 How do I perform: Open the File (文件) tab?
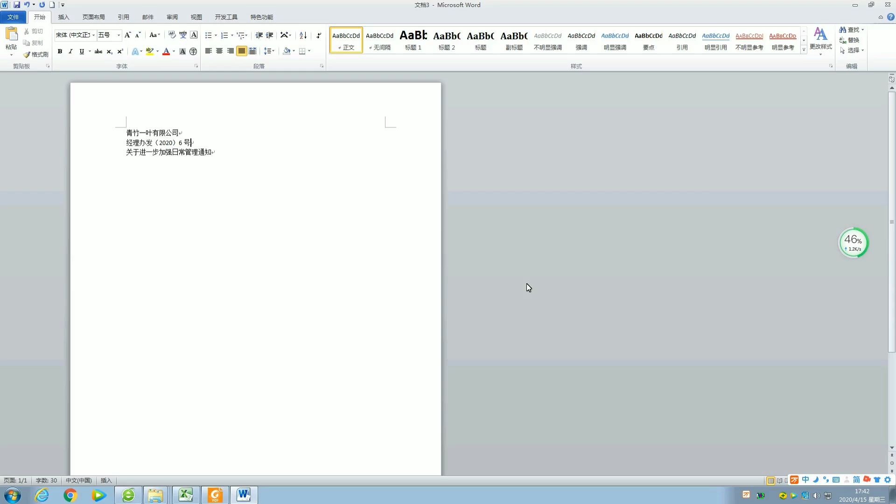[13, 17]
